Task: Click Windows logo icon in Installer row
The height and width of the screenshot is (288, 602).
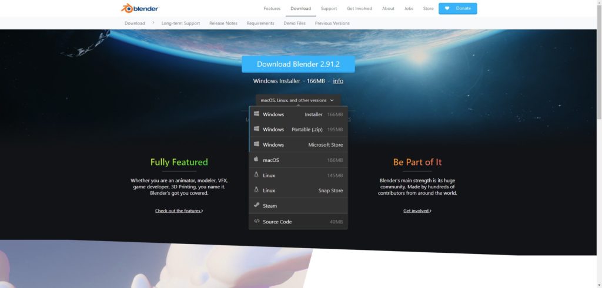Action: click(x=256, y=114)
